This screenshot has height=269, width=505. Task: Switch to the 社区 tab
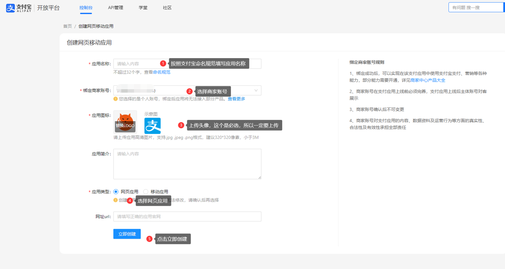pos(167,8)
